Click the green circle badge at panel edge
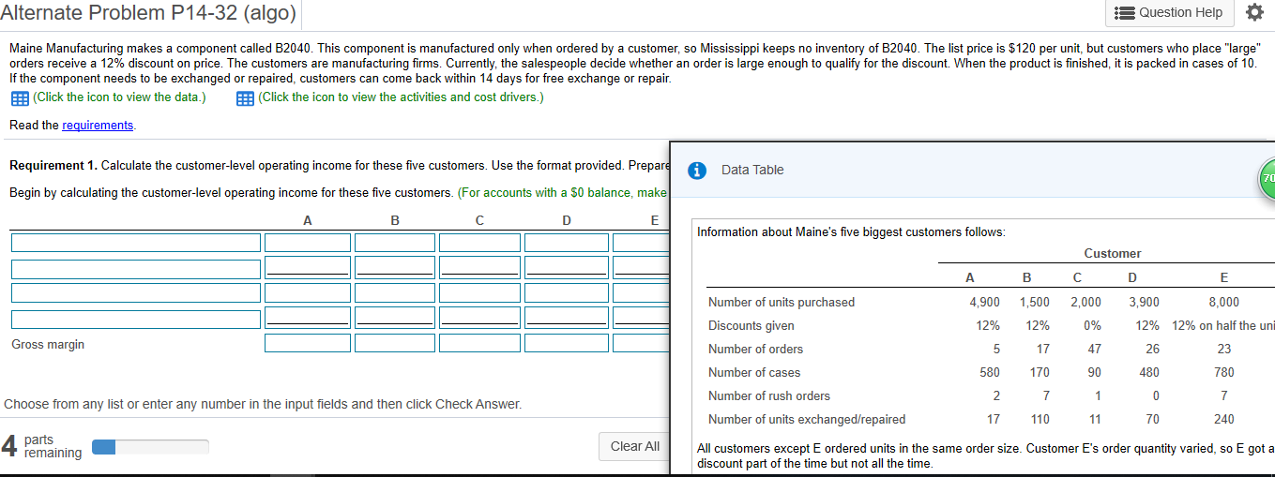This screenshot has height=477, width=1275. 1267,177
